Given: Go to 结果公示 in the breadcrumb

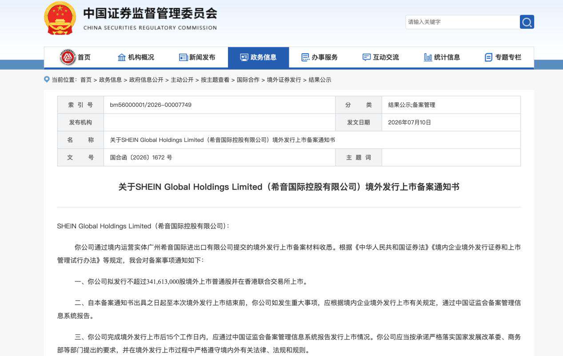Looking at the screenshot, I should click(320, 80).
